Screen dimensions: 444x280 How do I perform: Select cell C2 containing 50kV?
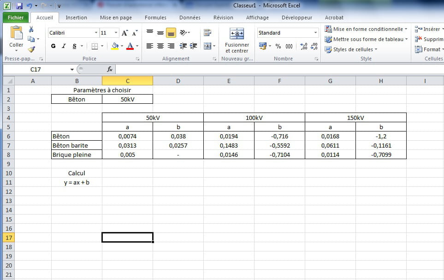point(127,99)
